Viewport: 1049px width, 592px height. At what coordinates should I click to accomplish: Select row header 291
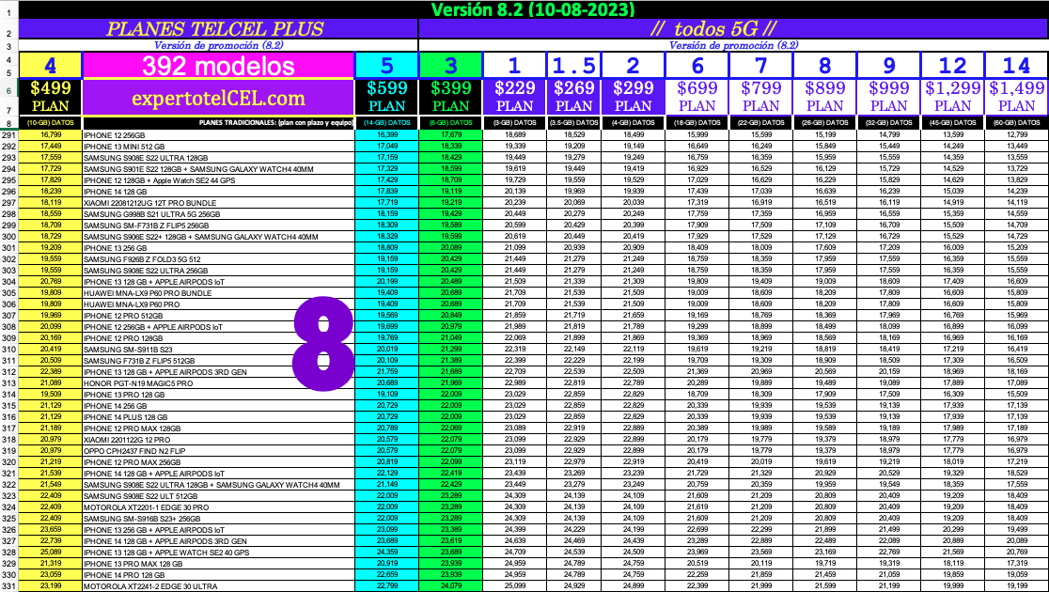9,135
